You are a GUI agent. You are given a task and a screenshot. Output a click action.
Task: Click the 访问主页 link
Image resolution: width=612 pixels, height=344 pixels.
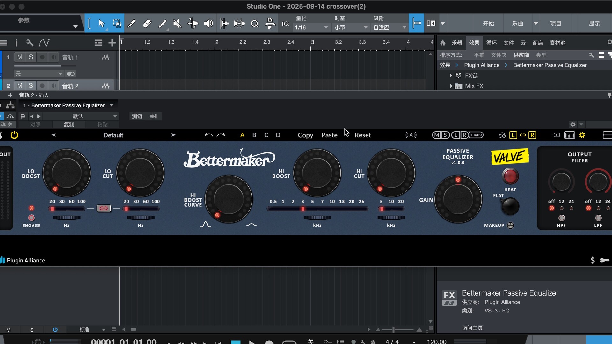472,328
